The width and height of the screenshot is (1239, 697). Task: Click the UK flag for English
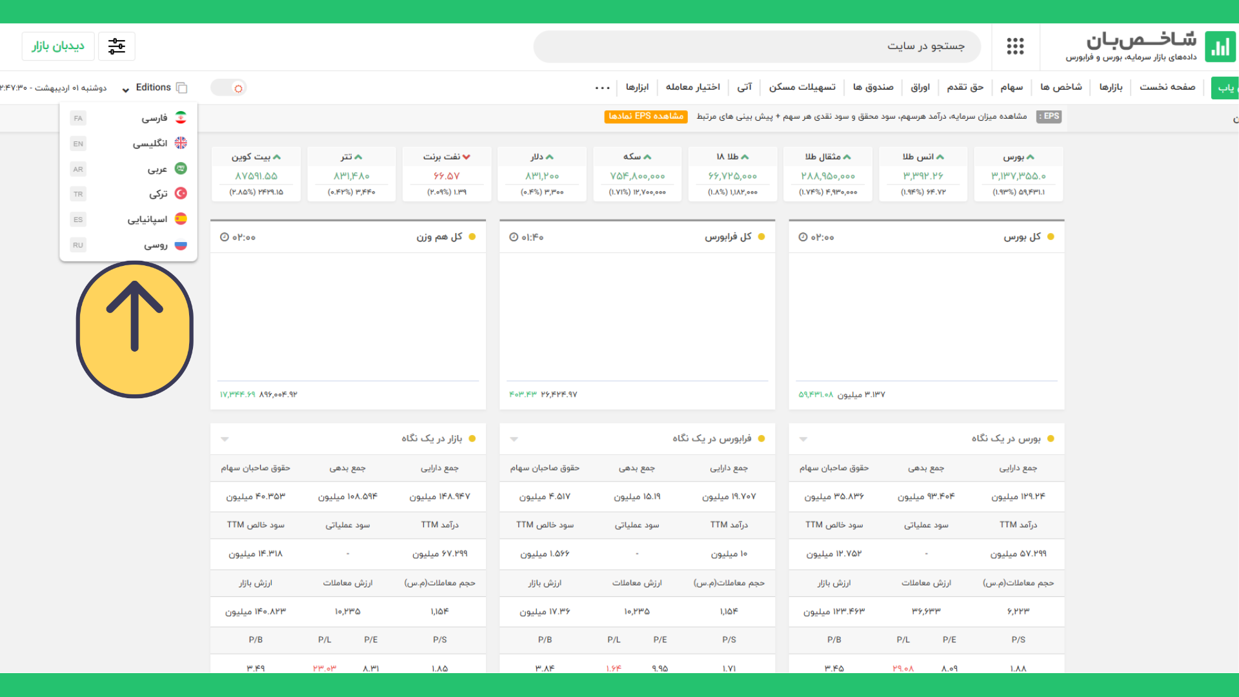[x=181, y=143]
